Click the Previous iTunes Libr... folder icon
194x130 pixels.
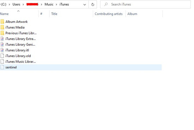(2, 33)
